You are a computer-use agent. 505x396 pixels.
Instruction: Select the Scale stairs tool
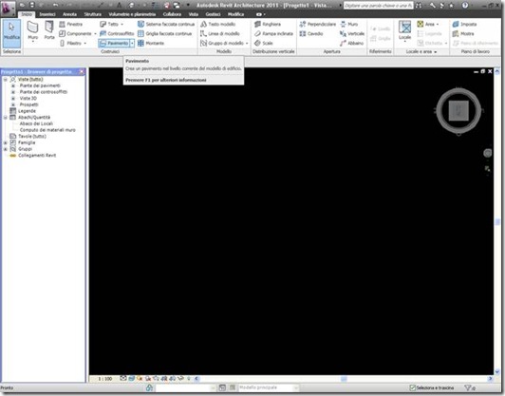click(x=264, y=43)
